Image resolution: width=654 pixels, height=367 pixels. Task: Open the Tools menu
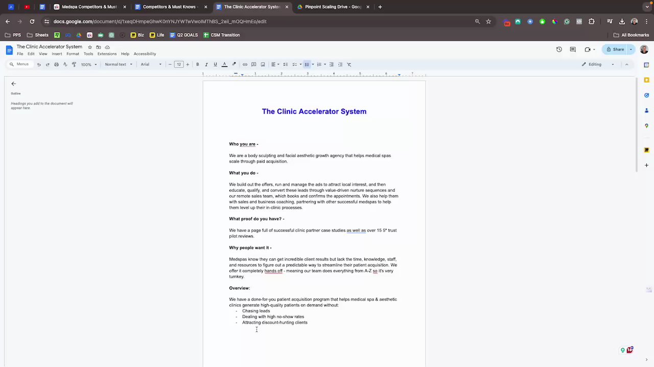point(88,54)
